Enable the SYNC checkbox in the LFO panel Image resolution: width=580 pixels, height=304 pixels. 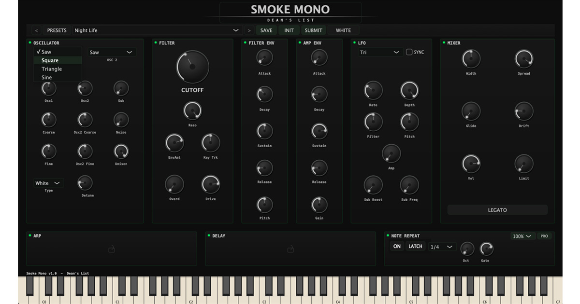click(x=408, y=52)
